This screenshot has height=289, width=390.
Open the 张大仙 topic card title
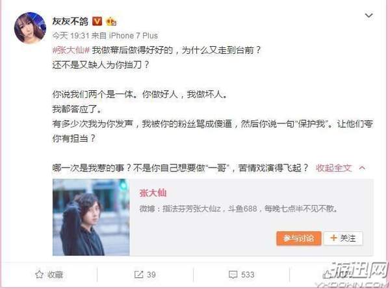tap(153, 193)
